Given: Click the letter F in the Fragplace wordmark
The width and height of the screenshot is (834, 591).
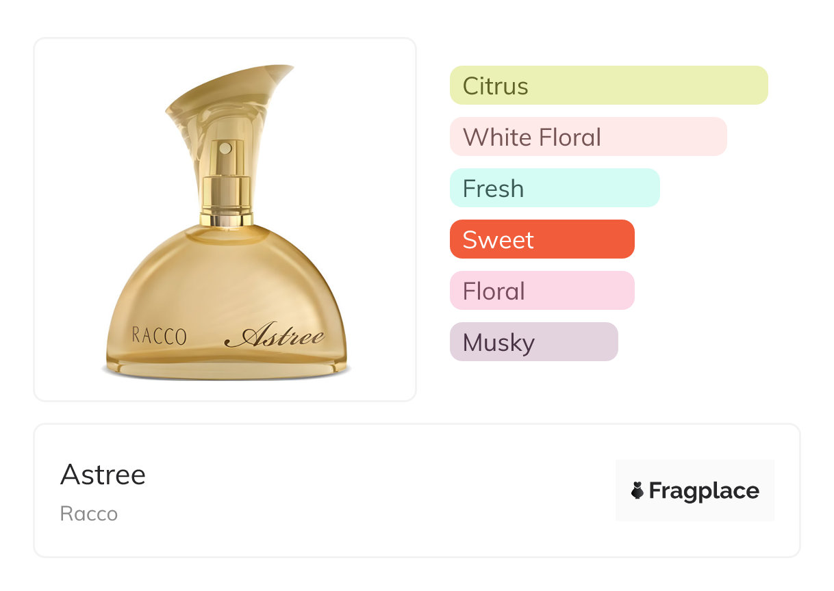Looking at the screenshot, I should [655, 490].
